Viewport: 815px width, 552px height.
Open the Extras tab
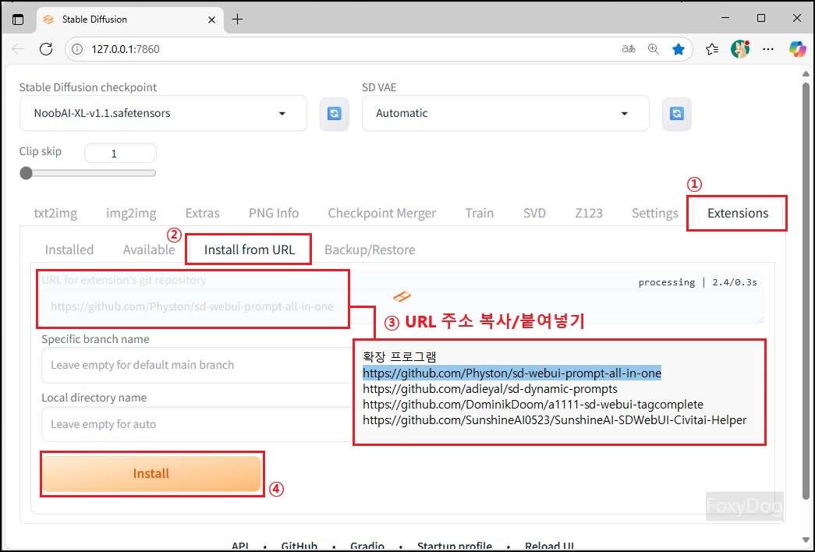tap(202, 213)
